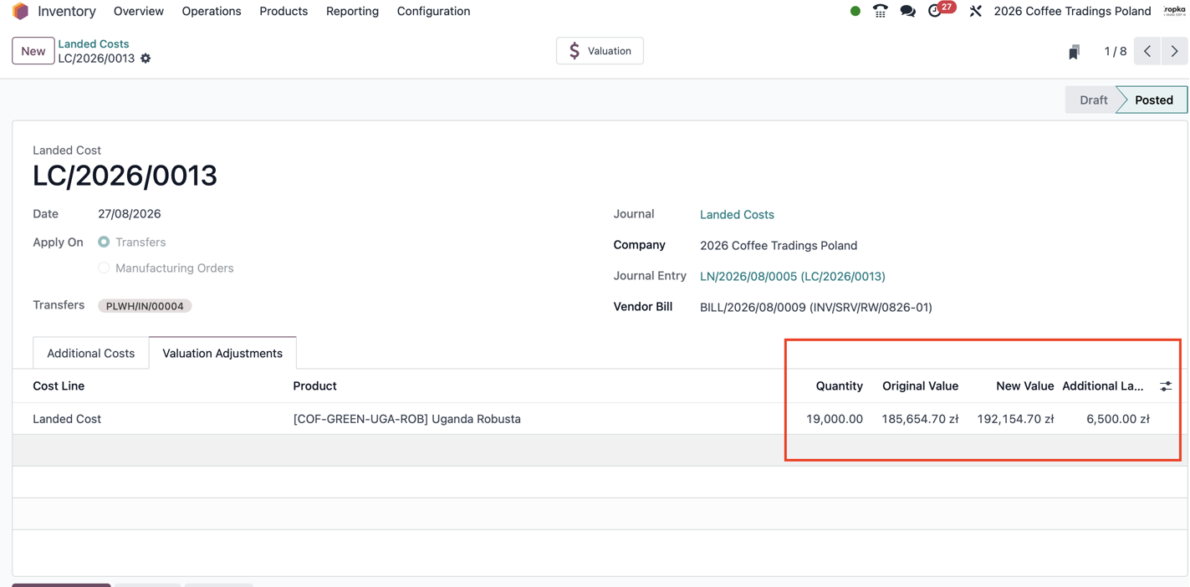Open the column settings adjust icon
Image resolution: width=1190 pixels, height=587 pixels.
(x=1166, y=386)
